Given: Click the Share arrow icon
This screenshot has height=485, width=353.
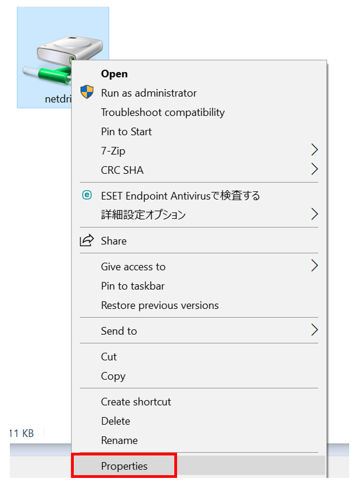Looking at the screenshot, I should tap(86, 241).
